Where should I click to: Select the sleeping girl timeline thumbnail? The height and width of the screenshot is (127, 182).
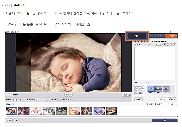tap(11, 111)
